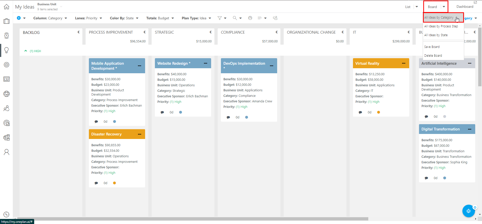Click the orange state dot on Virtual Reality
This screenshot has height=224, width=482.
tap(379, 112)
